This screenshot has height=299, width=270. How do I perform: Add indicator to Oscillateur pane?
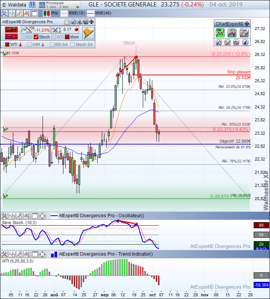[x=12, y=216]
